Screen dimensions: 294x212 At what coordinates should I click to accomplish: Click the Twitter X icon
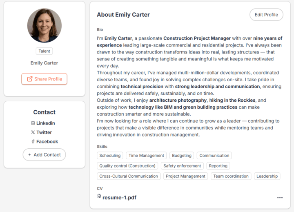(33, 132)
